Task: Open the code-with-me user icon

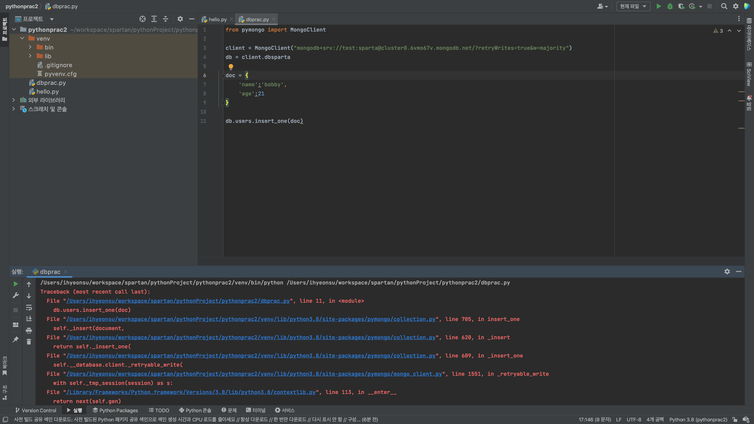Action: pyautogui.click(x=602, y=6)
